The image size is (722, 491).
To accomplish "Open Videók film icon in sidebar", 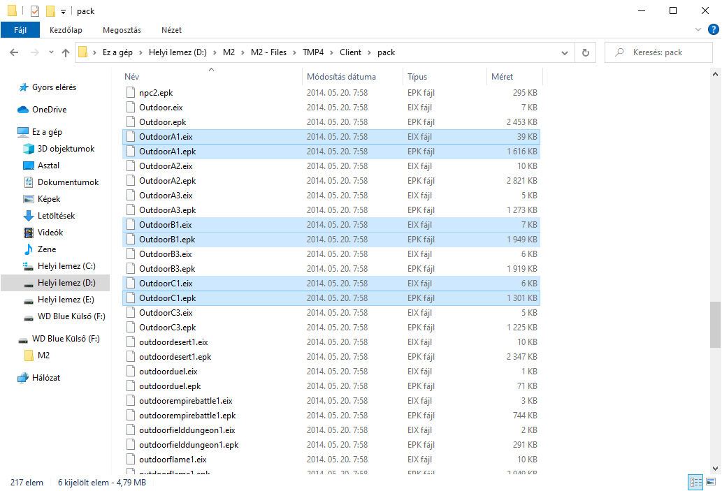I will (29, 233).
